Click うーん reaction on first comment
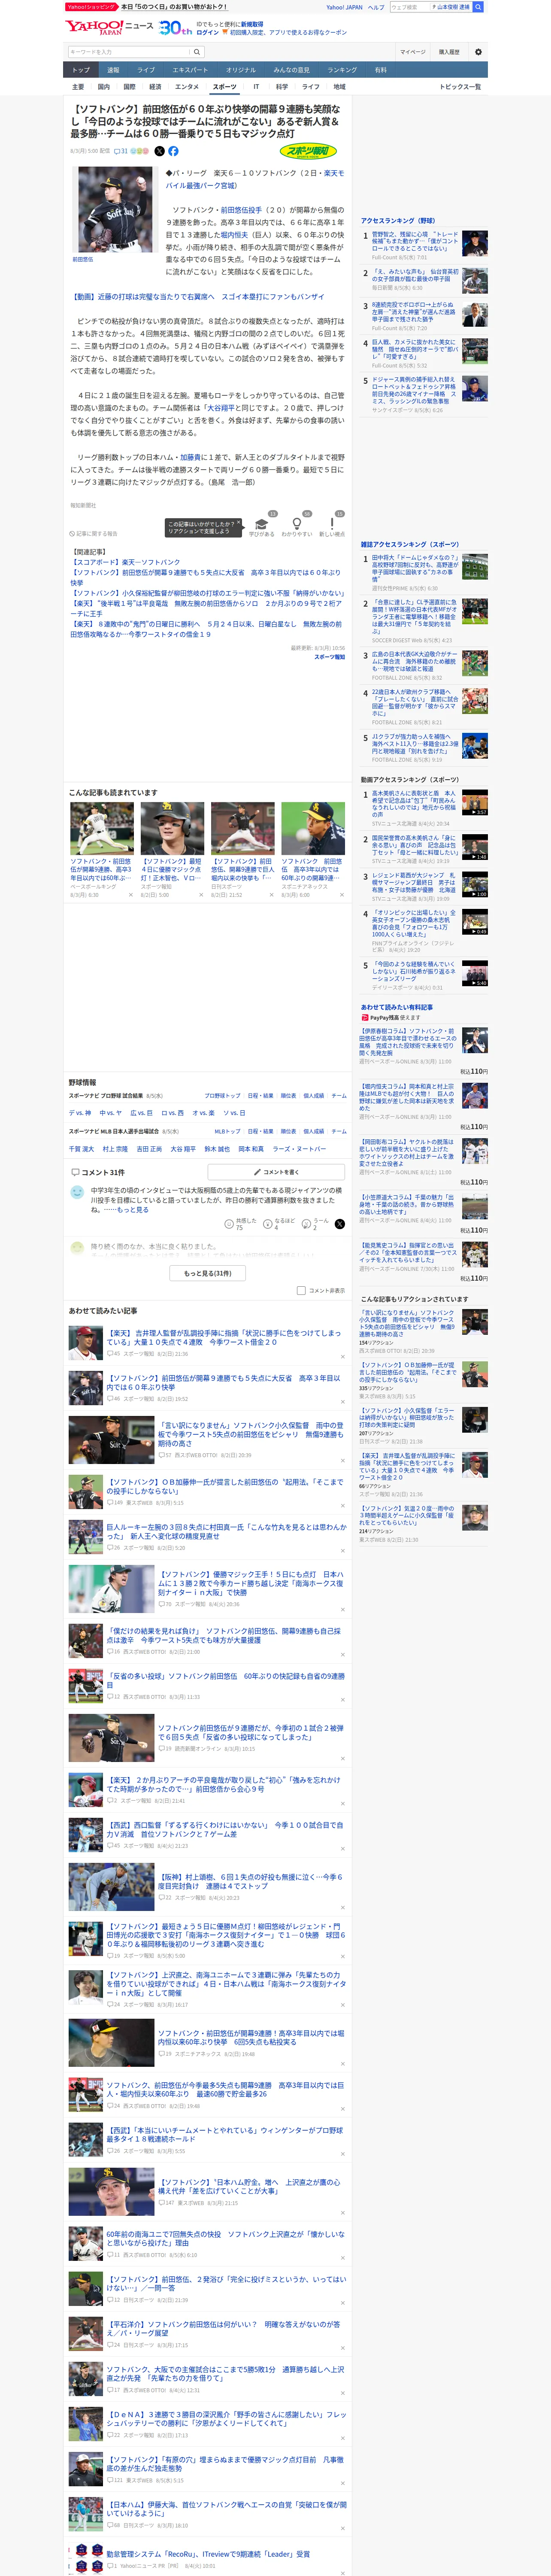This screenshot has width=551, height=2576. tap(315, 1224)
